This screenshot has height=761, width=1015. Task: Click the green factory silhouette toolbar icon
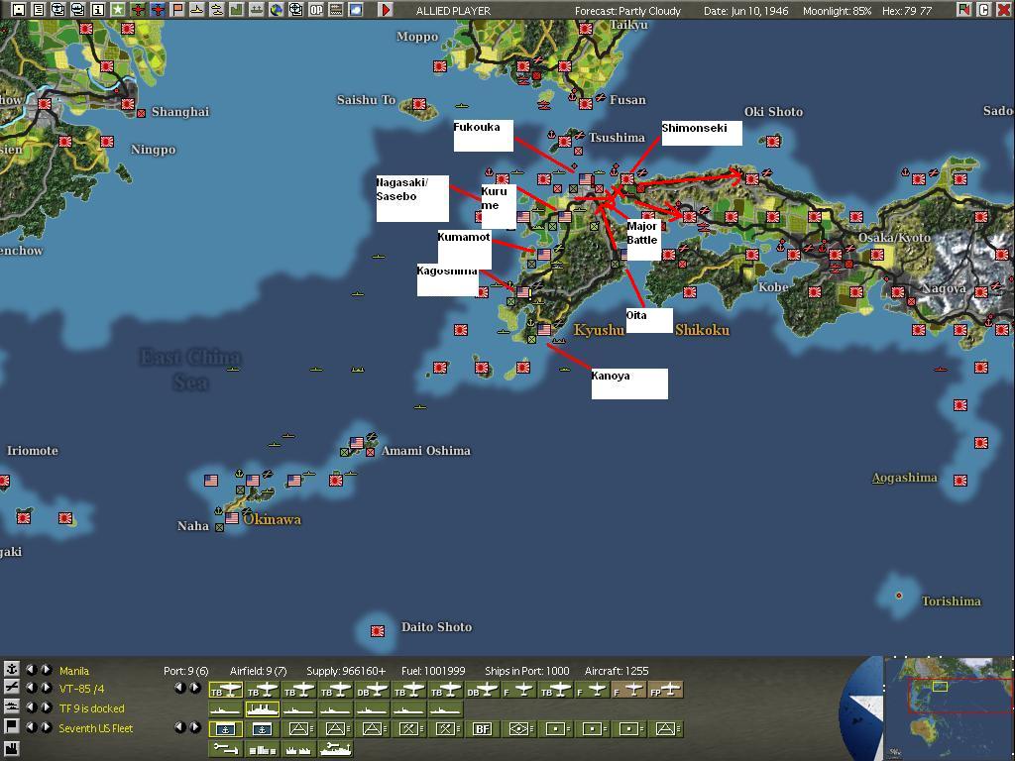236,10
